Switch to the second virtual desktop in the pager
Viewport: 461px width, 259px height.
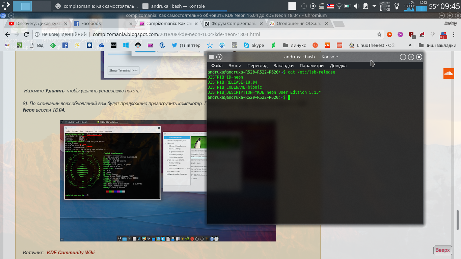(42, 6)
